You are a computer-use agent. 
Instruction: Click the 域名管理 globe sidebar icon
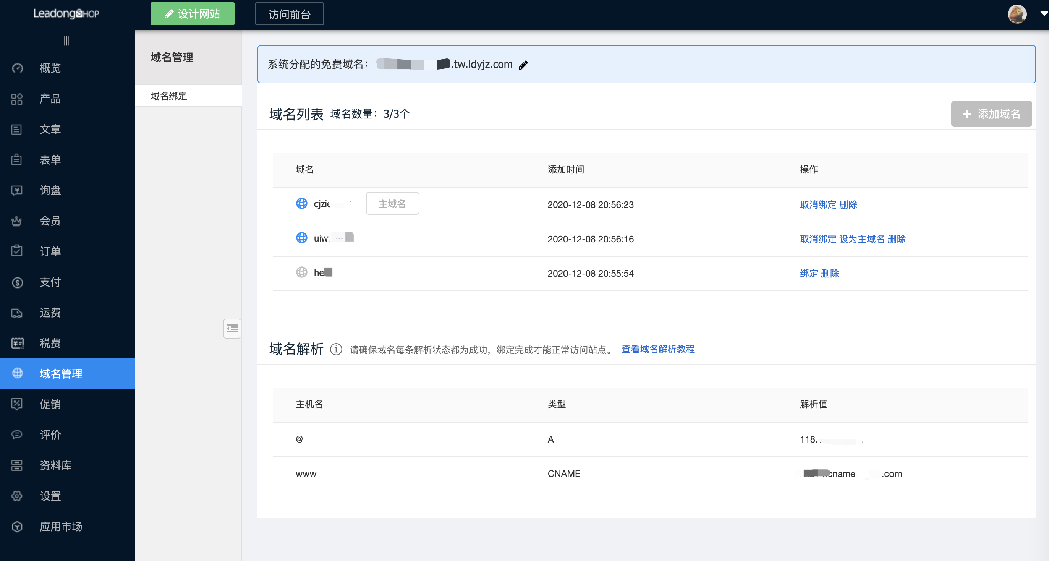17,373
